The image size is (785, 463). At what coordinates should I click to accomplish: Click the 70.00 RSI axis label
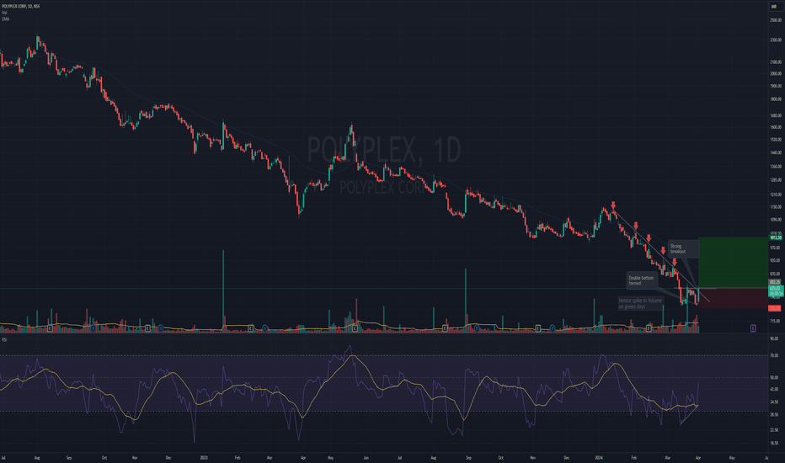point(774,355)
